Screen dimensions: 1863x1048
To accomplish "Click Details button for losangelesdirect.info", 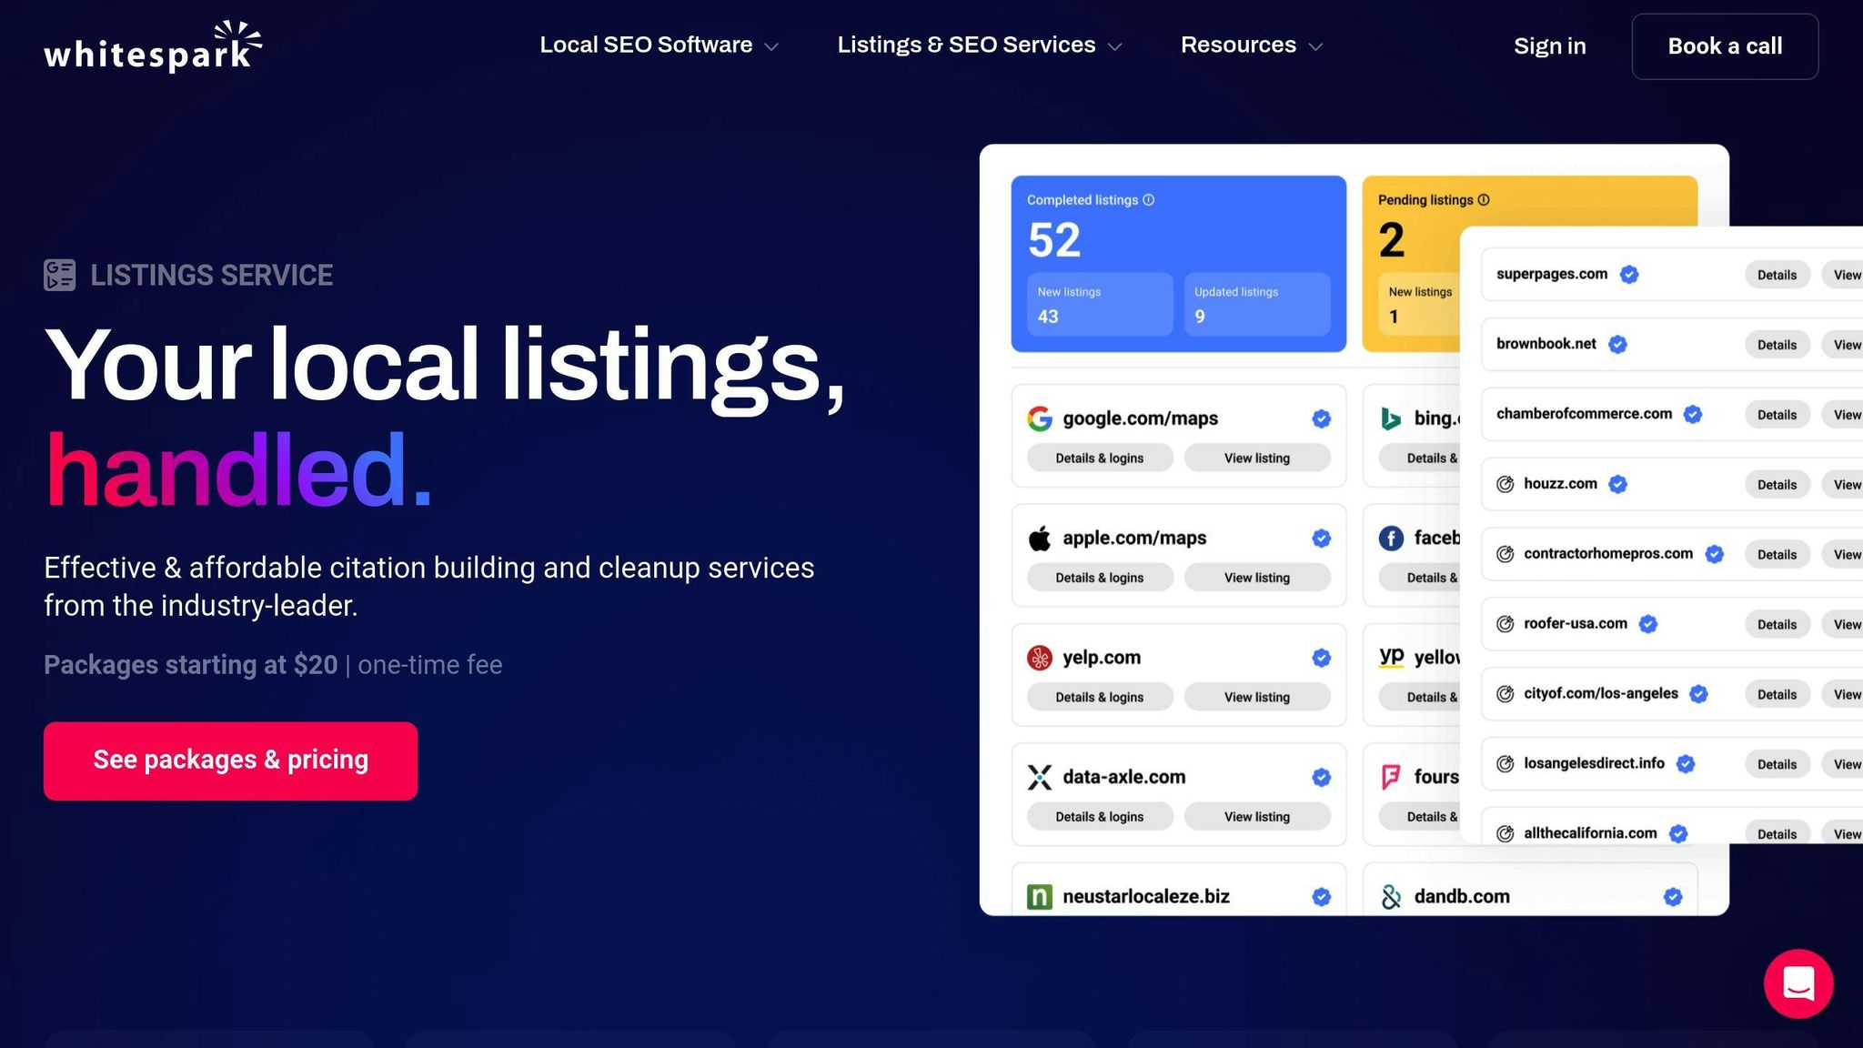I will point(1777,765).
